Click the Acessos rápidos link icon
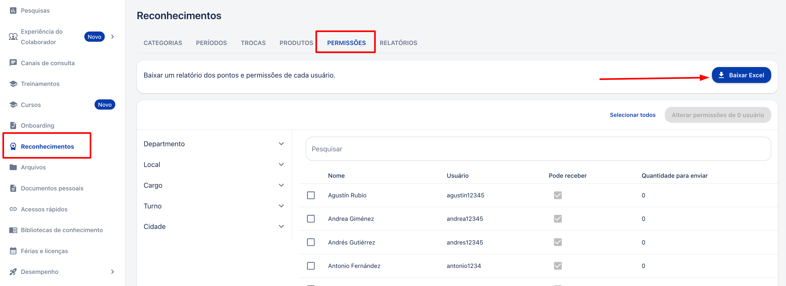786x286 pixels. tap(13, 209)
